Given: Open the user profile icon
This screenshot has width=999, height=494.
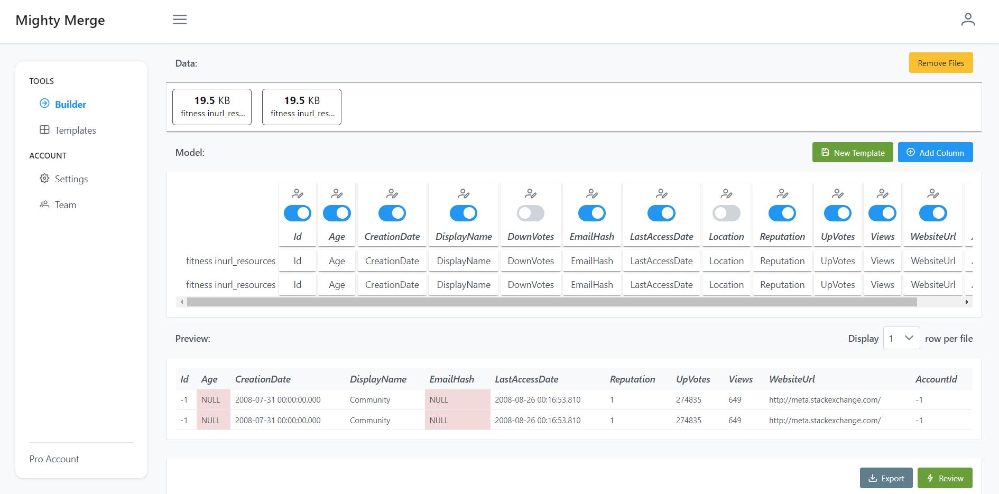Looking at the screenshot, I should [968, 20].
